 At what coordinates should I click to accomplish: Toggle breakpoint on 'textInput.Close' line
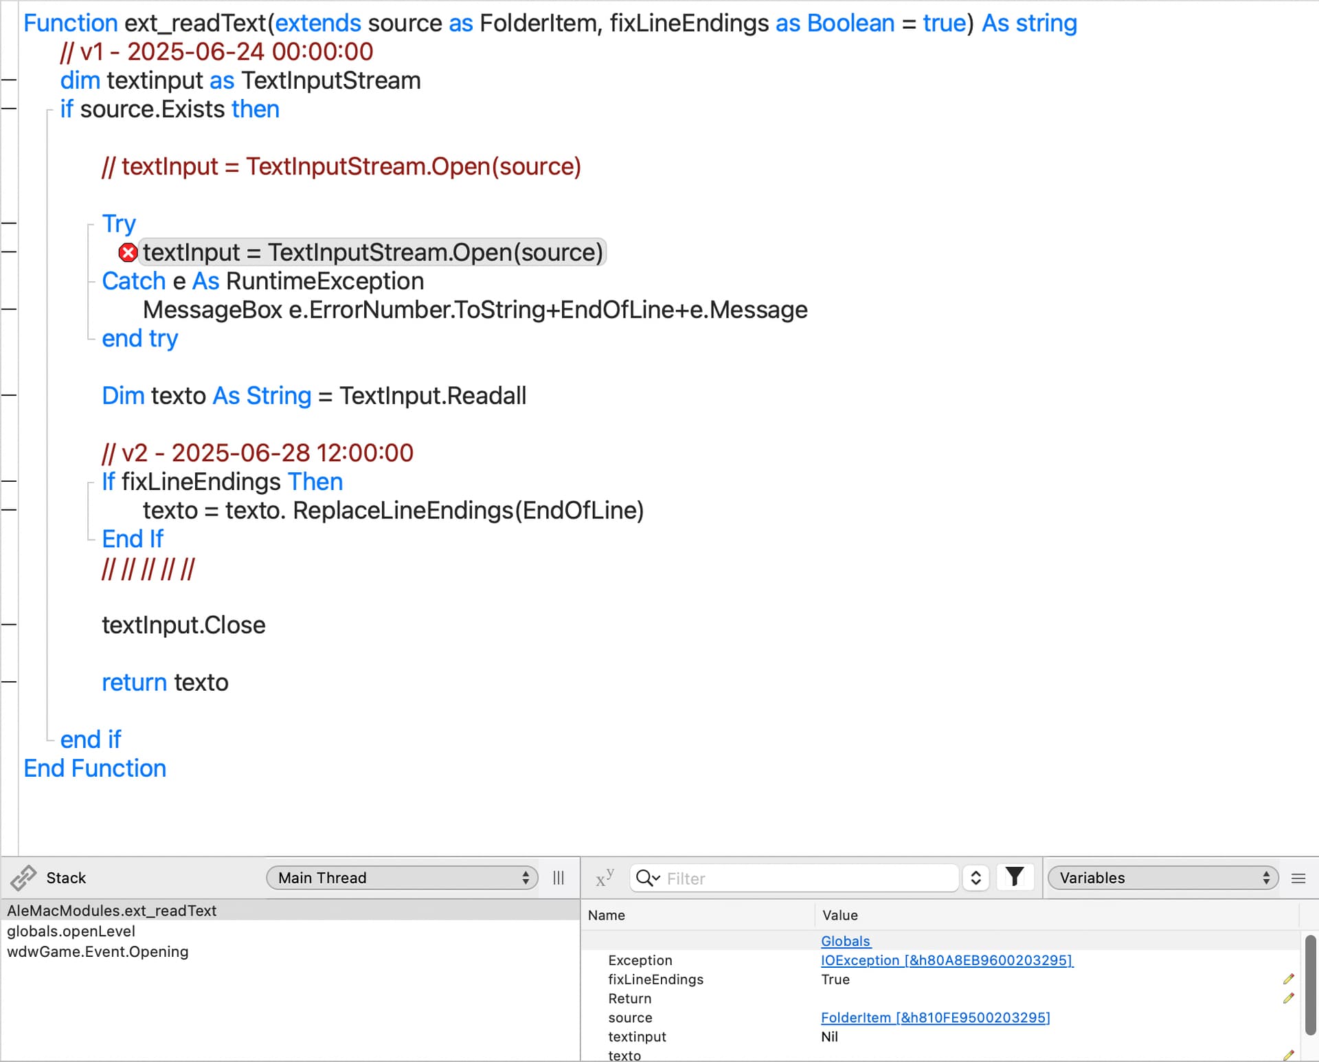tap(9, 625)
